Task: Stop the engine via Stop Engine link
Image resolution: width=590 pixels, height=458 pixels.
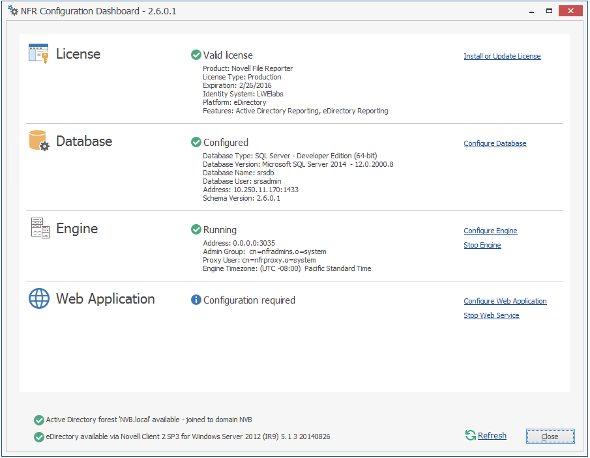Action: 482,246
